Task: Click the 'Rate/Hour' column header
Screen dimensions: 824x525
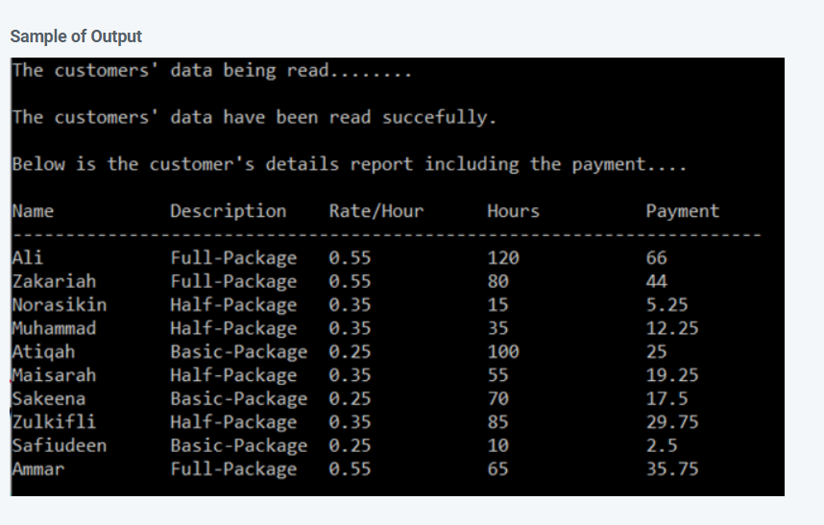Action: [376, 211]
